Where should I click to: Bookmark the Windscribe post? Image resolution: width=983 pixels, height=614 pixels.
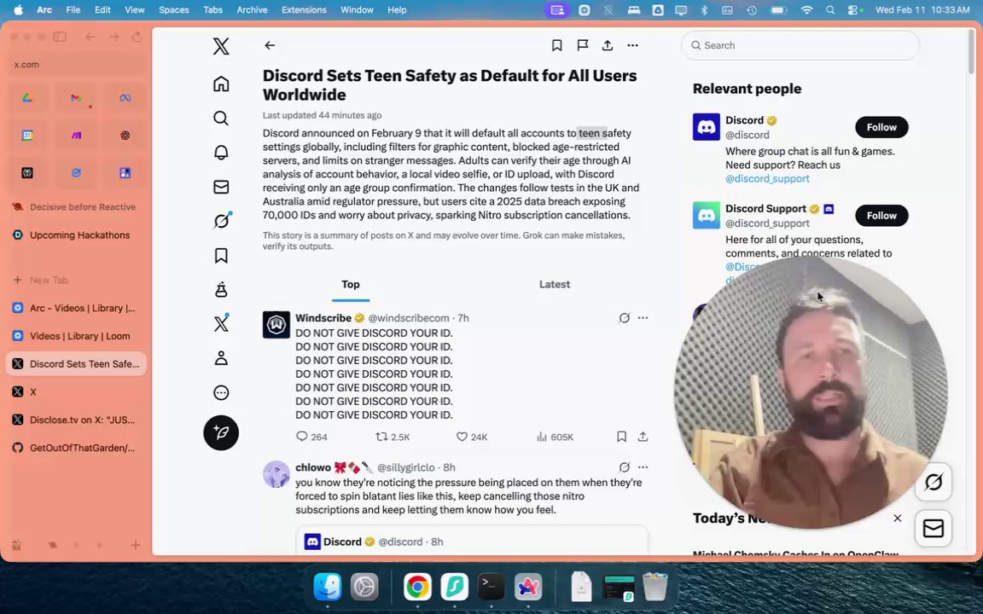621,437
